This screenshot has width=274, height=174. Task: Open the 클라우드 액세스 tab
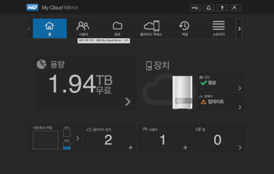click(151, 28)
